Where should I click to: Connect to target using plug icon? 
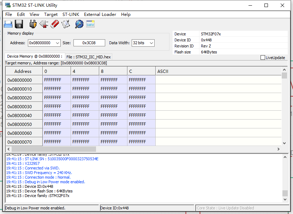click(33, 24)
